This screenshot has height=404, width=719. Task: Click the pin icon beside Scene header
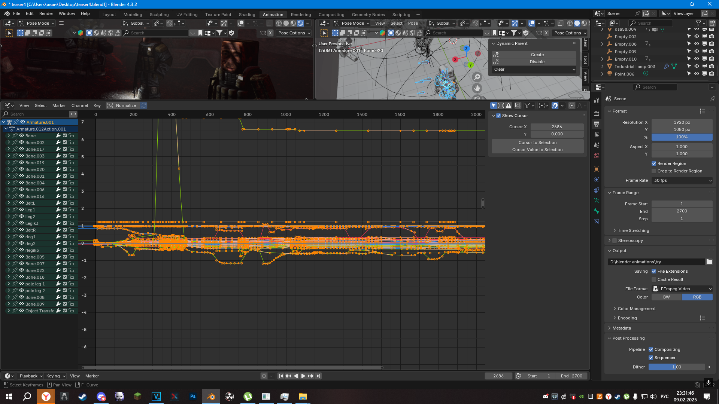[x=712, y=99]
